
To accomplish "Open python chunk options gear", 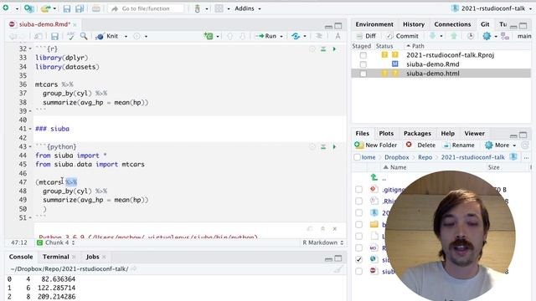I will click(312, 147).
